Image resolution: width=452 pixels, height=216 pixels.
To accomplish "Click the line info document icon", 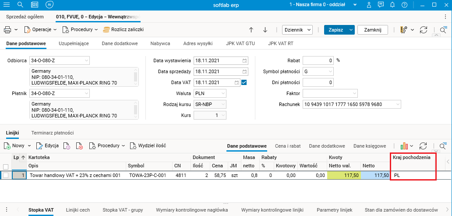I will click(67, 146).
